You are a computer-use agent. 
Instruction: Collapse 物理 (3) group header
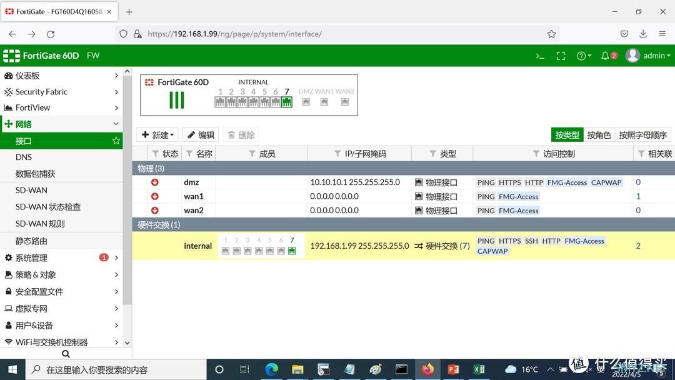(403, 168)
